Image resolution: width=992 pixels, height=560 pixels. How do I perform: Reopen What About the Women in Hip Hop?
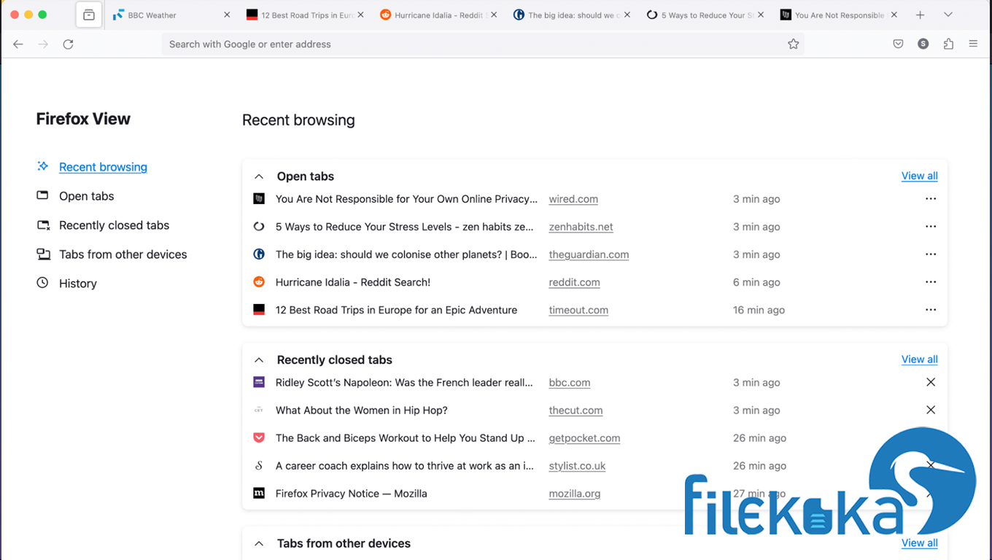pyautogui.click(x=362, y=411)
